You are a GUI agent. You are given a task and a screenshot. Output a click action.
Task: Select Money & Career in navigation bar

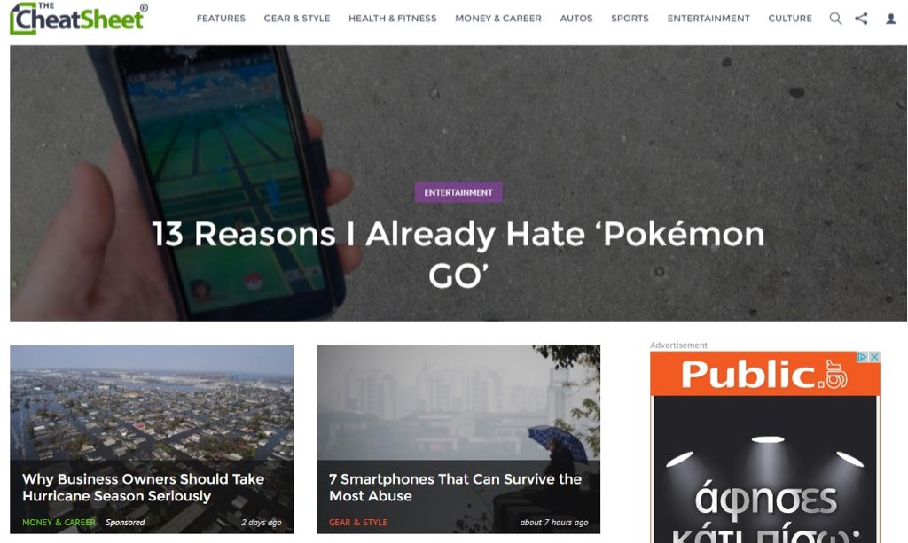tap(498, 19)
